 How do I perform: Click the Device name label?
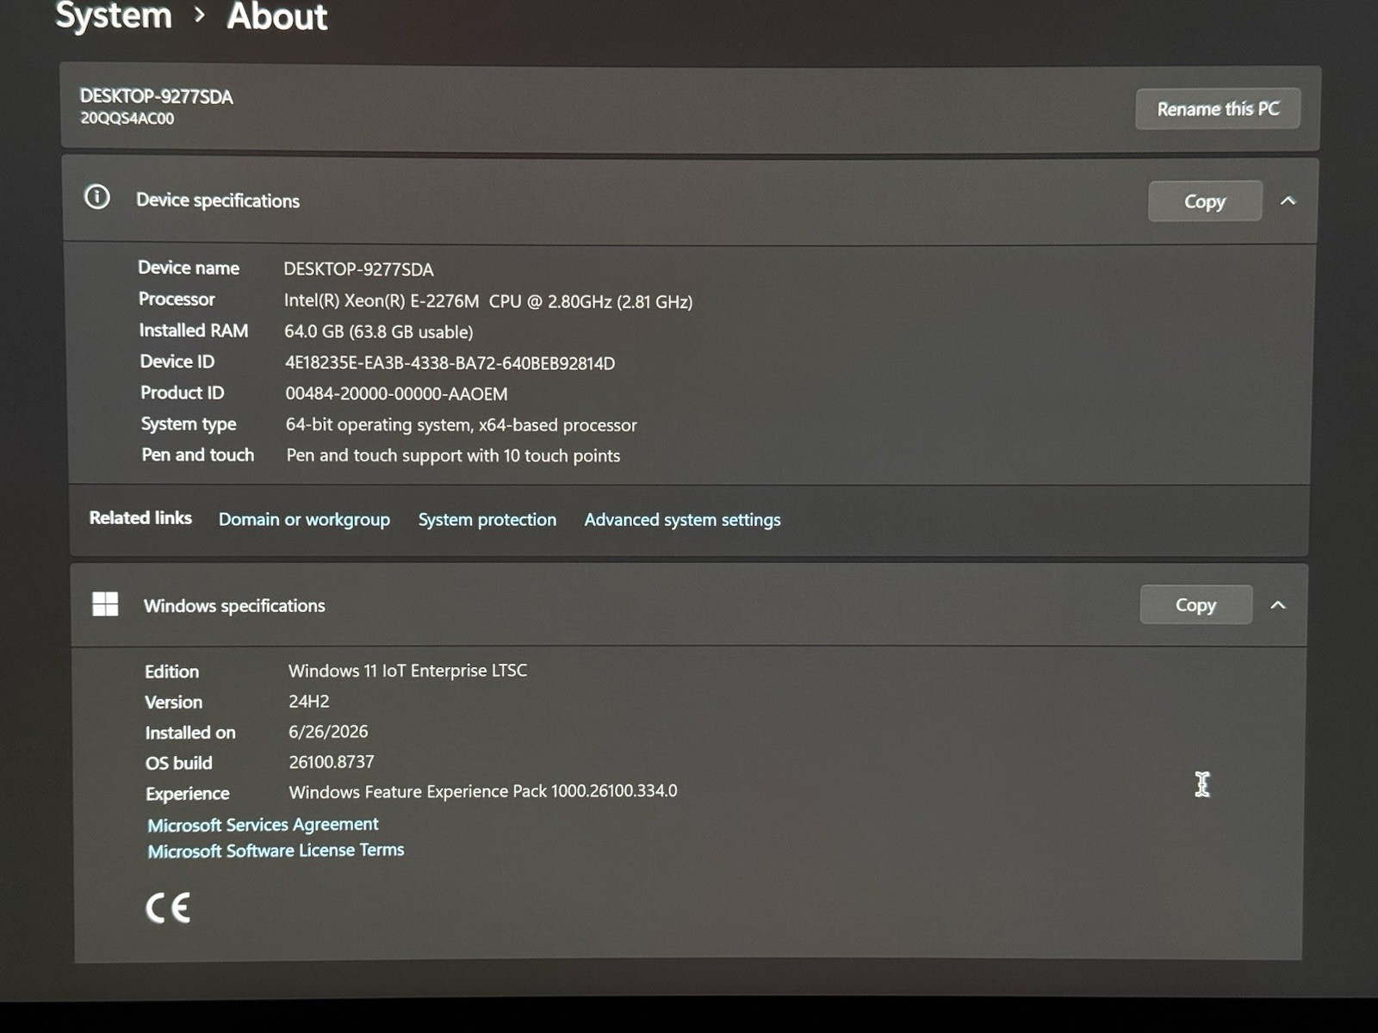tap(189, 268)
